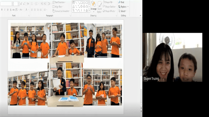Click Convert to SmartArt

pyautogui.click(x=61, y=11)
